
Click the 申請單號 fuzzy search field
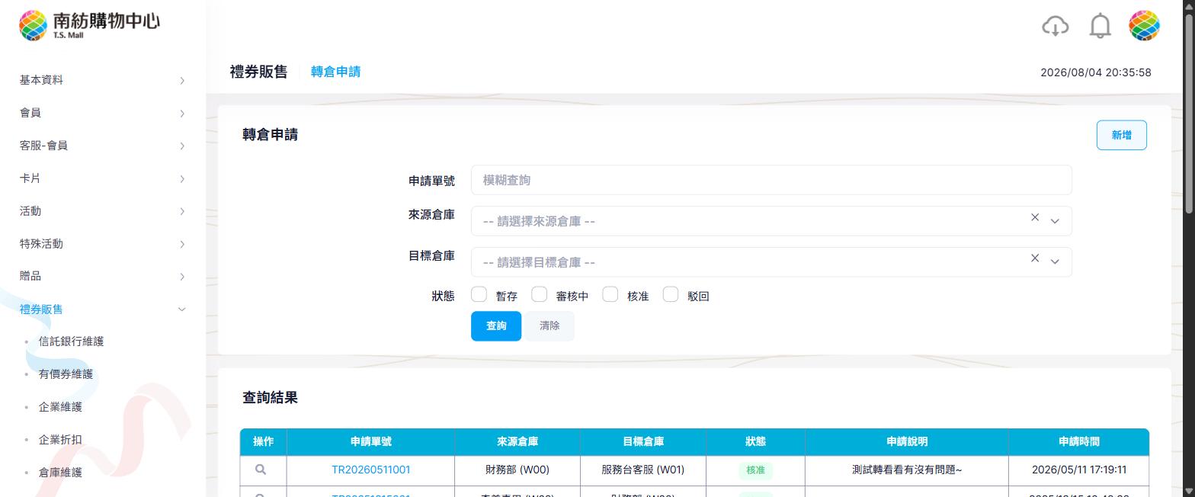pyautogui.click(x=771, y=180)
